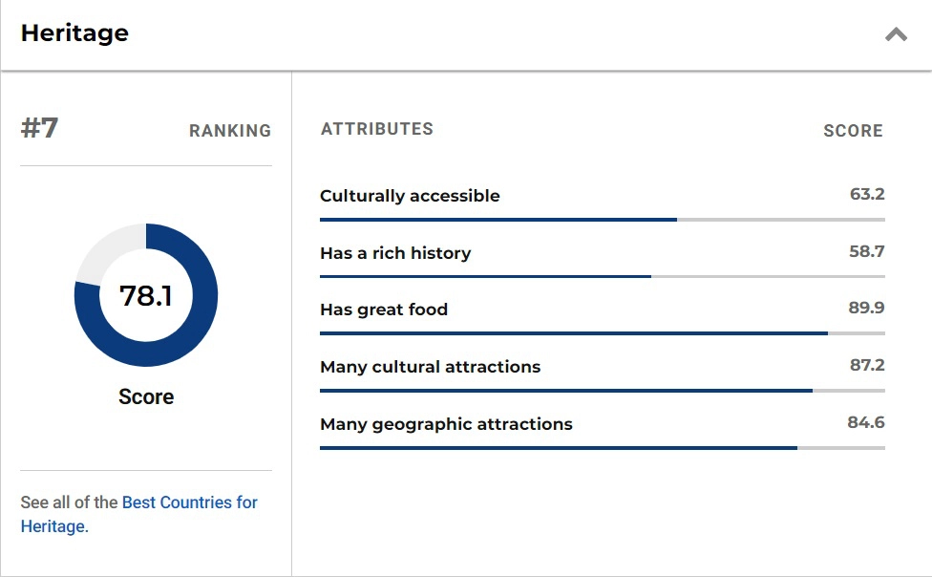Viewport: 932px width, 577px height.
Task: Select the Has great food label
Action: tap(384, 310)
